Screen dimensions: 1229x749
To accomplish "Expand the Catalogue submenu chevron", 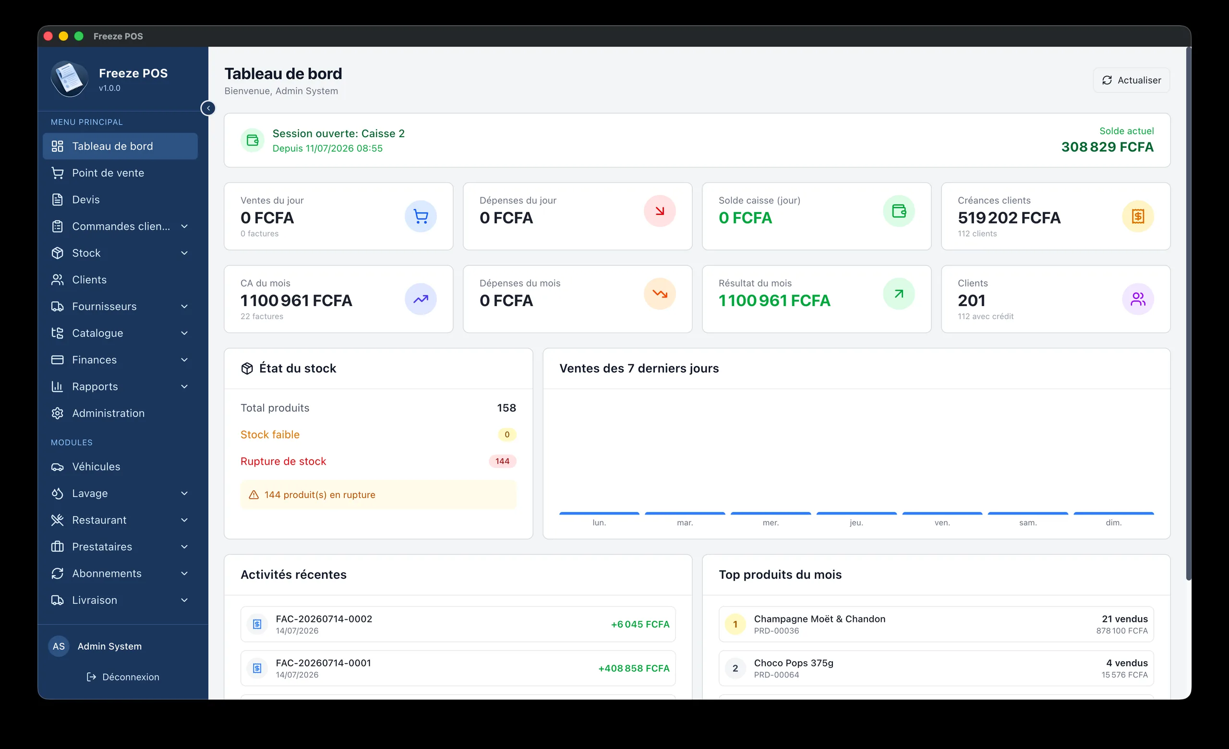I will [184, 333].
